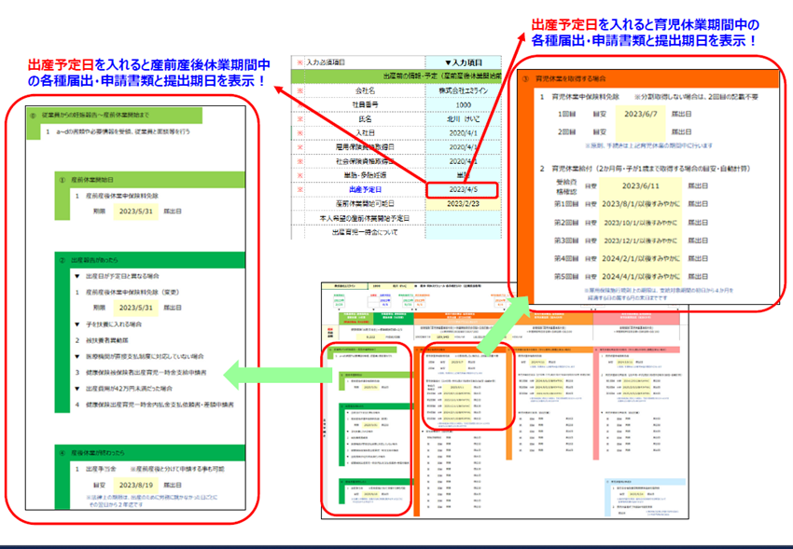Select 受給資格確認 date 2023/6/11
This screenshot has width=793, height=549.
[x=640, y=185]
